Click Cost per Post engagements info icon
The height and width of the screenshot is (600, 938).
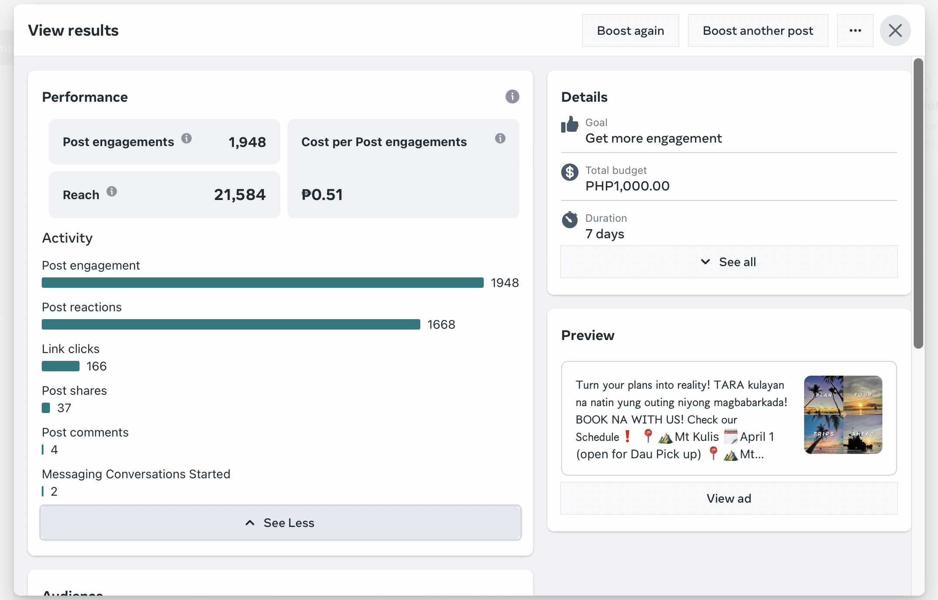point(500,138)
